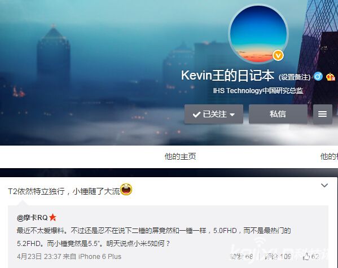This screenshot has height=268, width=338.
Task: Expand the post options chevron
Action: click(324, 186)
